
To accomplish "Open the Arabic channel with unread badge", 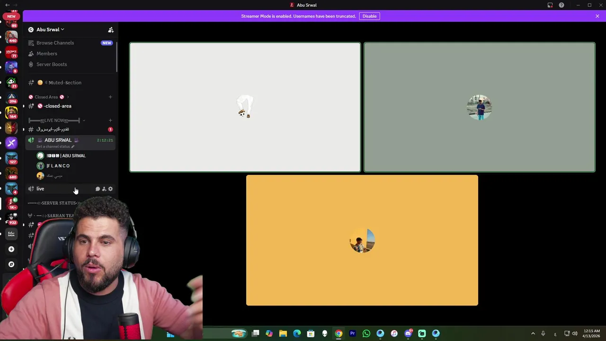I will click(x=70, y=129).
